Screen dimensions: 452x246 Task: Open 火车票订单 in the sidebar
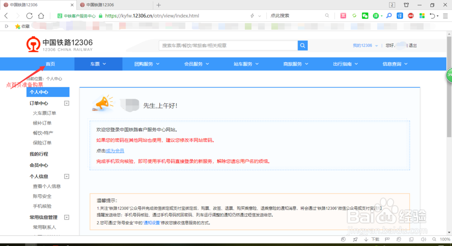[x=44, y=113]
